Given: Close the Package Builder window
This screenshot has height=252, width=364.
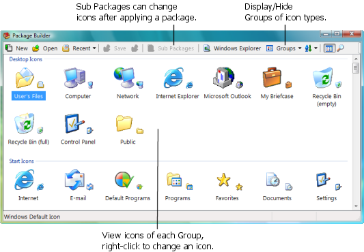Looking at the screenshot, I should [x=352, y=34].
